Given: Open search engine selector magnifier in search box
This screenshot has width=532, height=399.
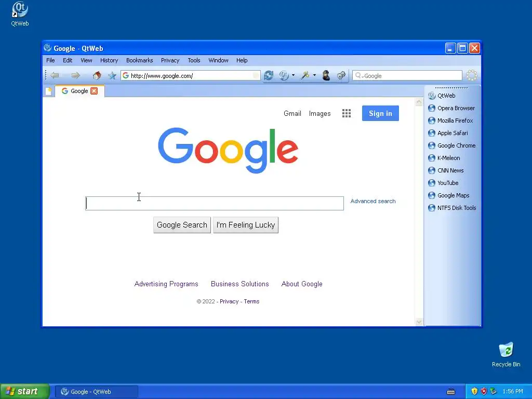Looking at the screenshot, I should pyautogui.click(x=359, y=76).
